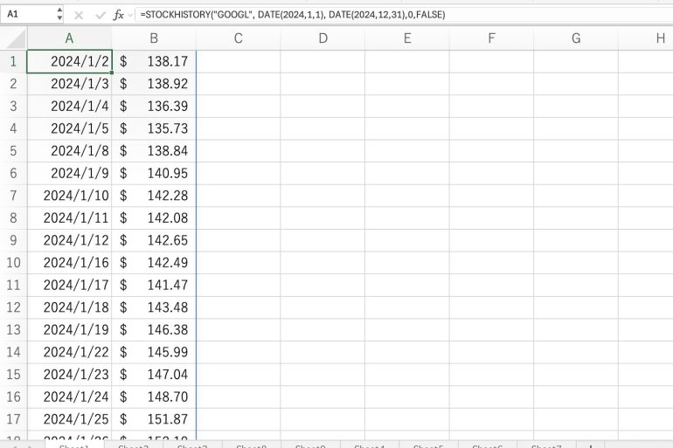This screenshot has height=448, width=673.
Task: Select cell with date 2024/1/24
Action: point(69,396)
